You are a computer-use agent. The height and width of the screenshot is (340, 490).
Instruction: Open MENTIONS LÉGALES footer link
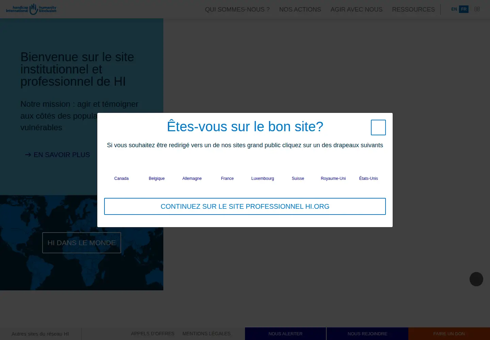207,334
